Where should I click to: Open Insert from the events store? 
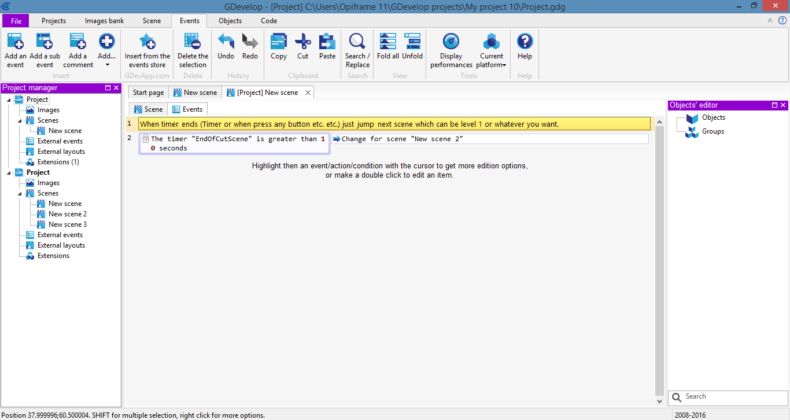[x=147, y=43]
